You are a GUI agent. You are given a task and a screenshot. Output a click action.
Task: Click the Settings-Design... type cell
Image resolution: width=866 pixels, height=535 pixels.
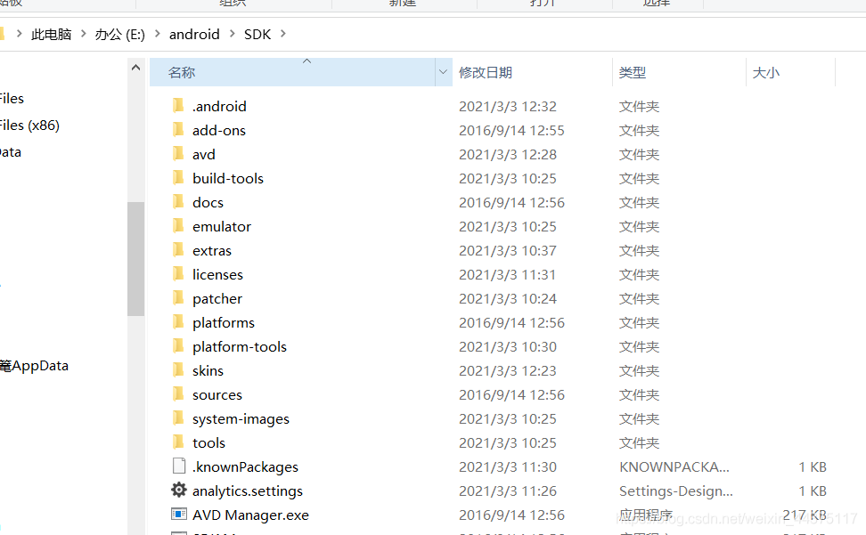(x=676, y=490)
